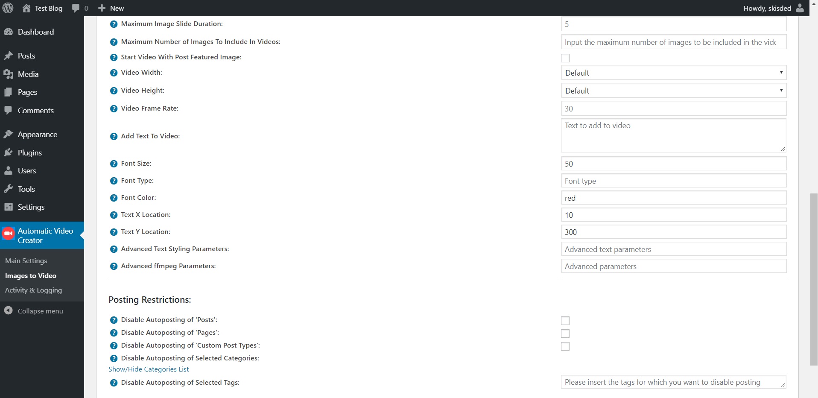Open the Activity & Logging section
818x398 pixels.
[x=34, y=290]
